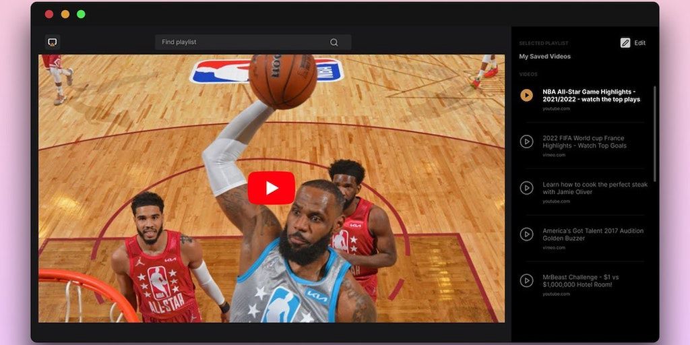Click youtube.com source under MrBeast Challenge

556,294
